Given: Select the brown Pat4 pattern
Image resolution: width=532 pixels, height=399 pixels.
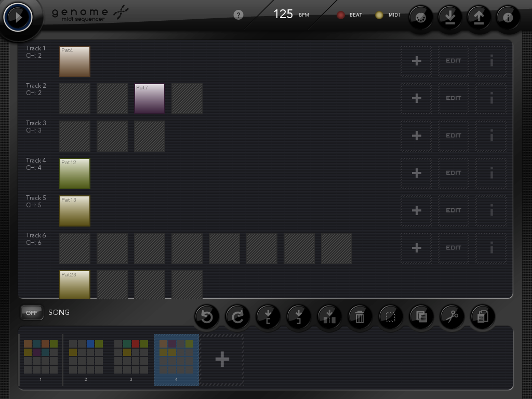Looking at the screenshot, I should 75,61.
